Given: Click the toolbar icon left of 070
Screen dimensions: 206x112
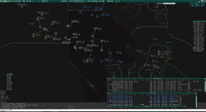Looking at the screenshot, I should click(97, 1).
